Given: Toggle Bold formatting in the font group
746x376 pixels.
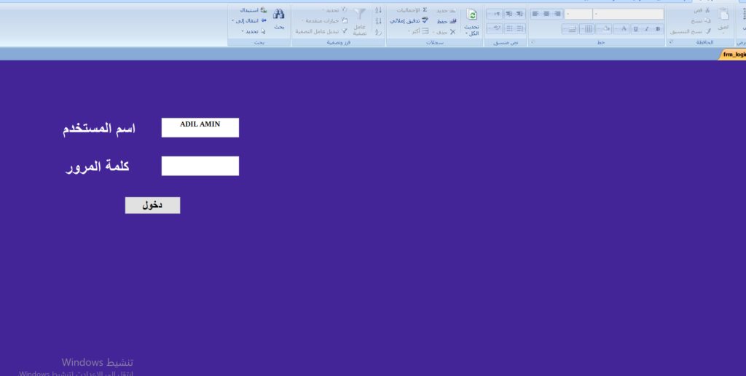Looking at the screenshot, I should pyautogui.click(x=658, y=29).
